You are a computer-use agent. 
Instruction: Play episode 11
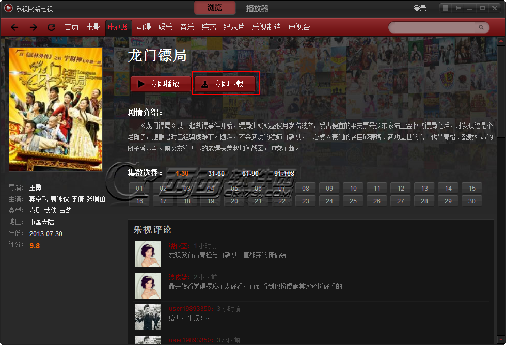(377, 188)
